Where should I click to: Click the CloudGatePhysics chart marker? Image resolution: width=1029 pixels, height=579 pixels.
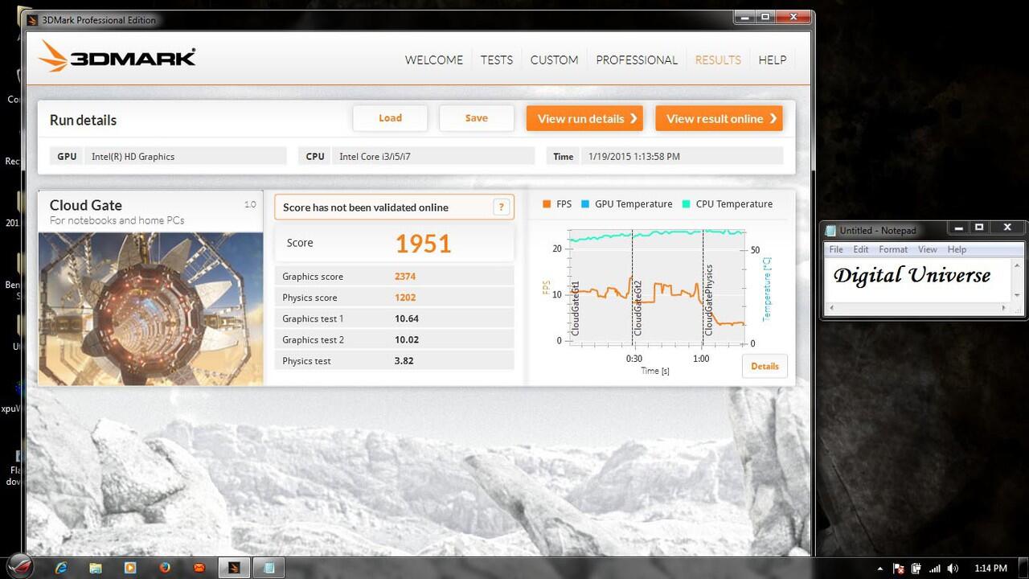(709, 300)
